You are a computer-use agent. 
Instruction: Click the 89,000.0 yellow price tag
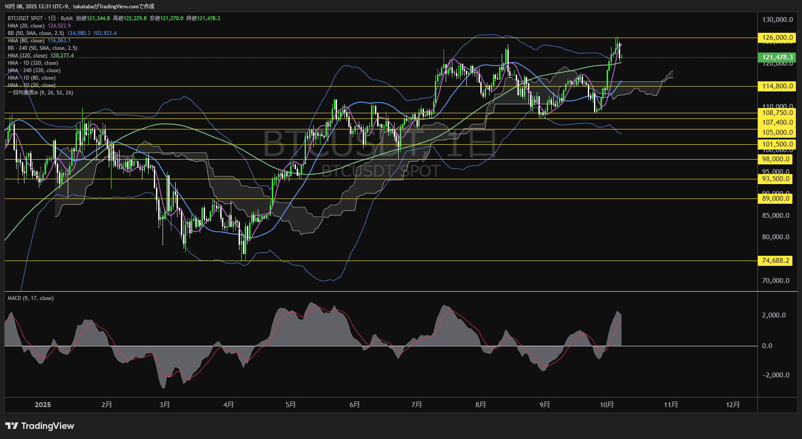coord(776,199)
